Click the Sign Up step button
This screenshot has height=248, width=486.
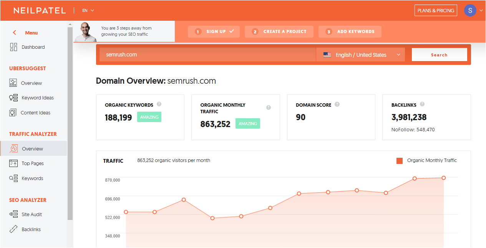click(214, 31)
